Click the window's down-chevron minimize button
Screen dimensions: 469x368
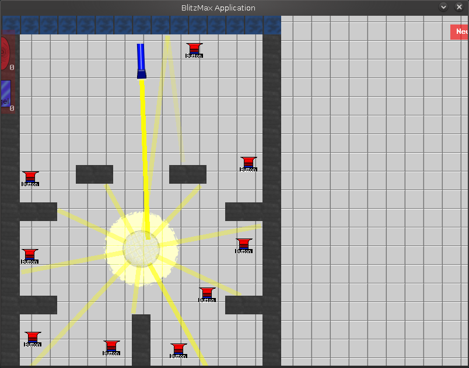coord(443,7)
